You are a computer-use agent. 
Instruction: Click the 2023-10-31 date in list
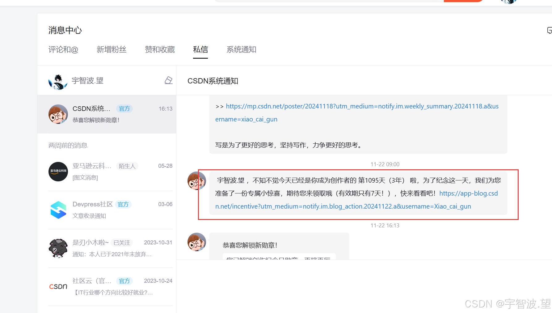(158, 243)
